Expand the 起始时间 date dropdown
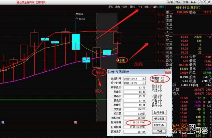 click(143, 79)
